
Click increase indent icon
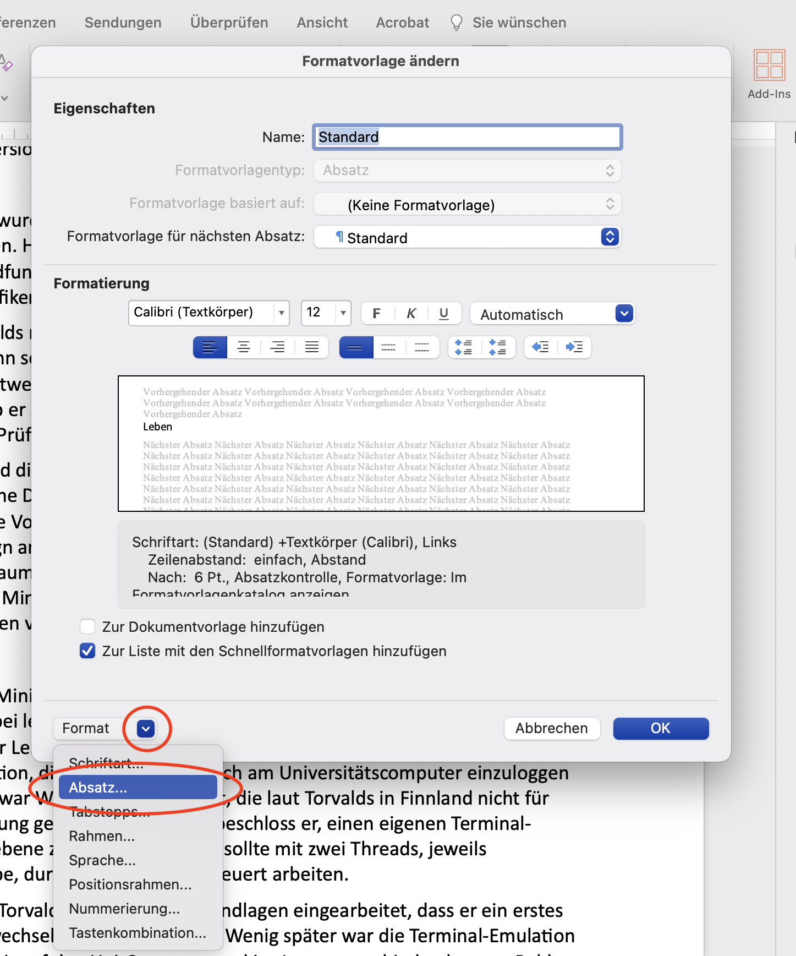point(574,347)
